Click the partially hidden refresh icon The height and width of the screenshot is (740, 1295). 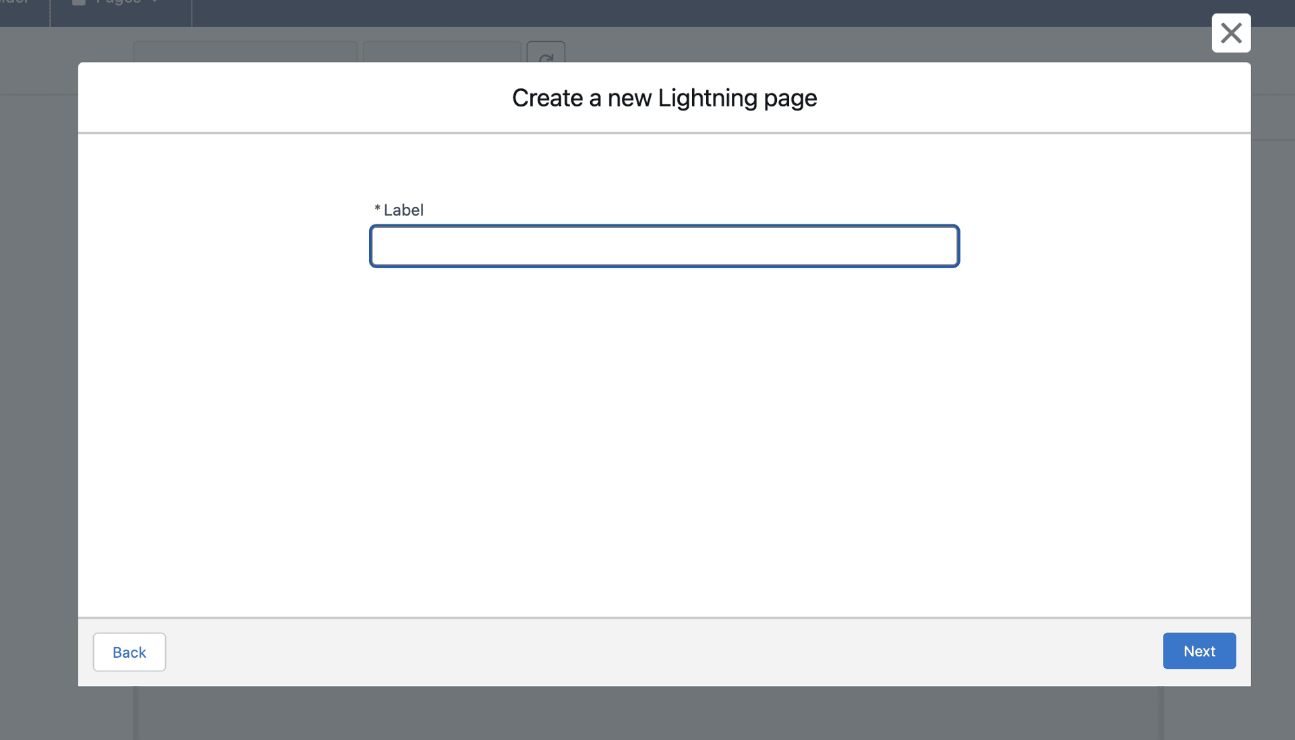tap(546, 54)
